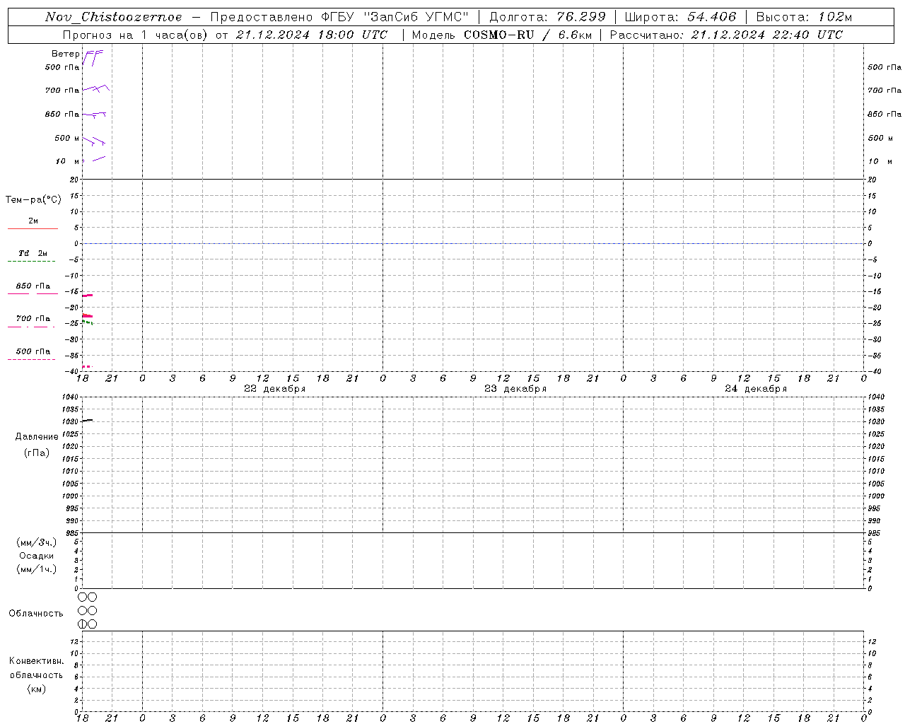Click the wind barbs at the 850 гПа level
Screen dimensions: 905x724
click(94, 114)
